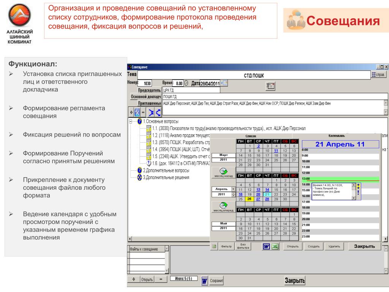Switch to the Список tab
Image resolution: width=389 pixels, height=292 pixels.
pyautogui.click(x=251, y=136)
